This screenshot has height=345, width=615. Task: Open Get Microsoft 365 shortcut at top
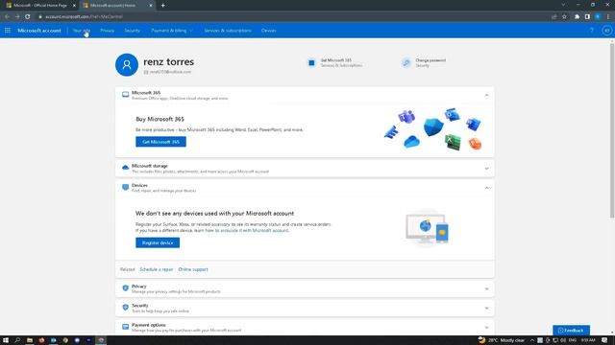click(334, 62)
